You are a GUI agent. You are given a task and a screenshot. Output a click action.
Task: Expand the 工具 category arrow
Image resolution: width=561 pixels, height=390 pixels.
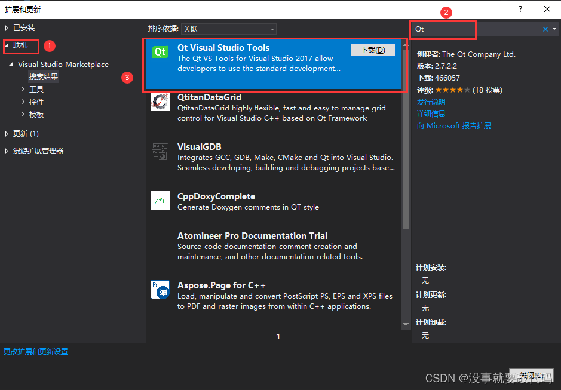[x=23, y=89]
